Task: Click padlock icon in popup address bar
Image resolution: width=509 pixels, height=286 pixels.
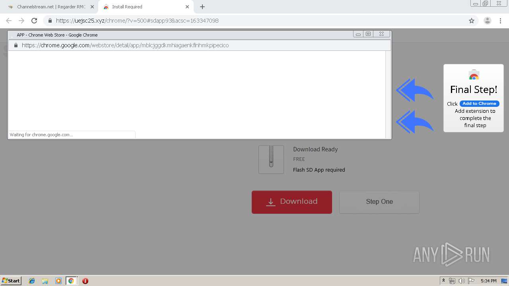Action: pyautogui.click(x=16, y=45)
